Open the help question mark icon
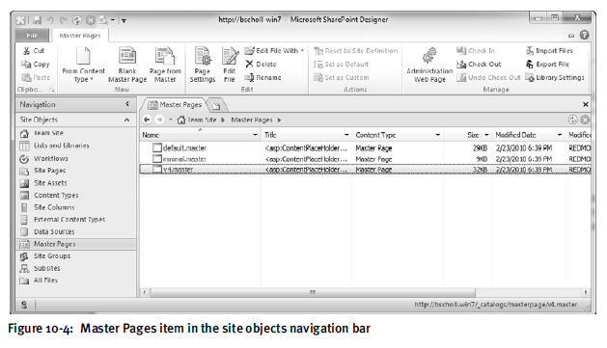607x348 pixels. tap(584, 36)
